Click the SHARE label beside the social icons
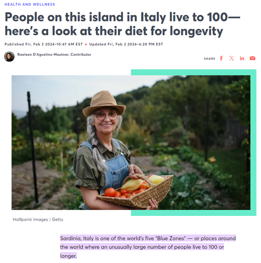 coord(210,59)
